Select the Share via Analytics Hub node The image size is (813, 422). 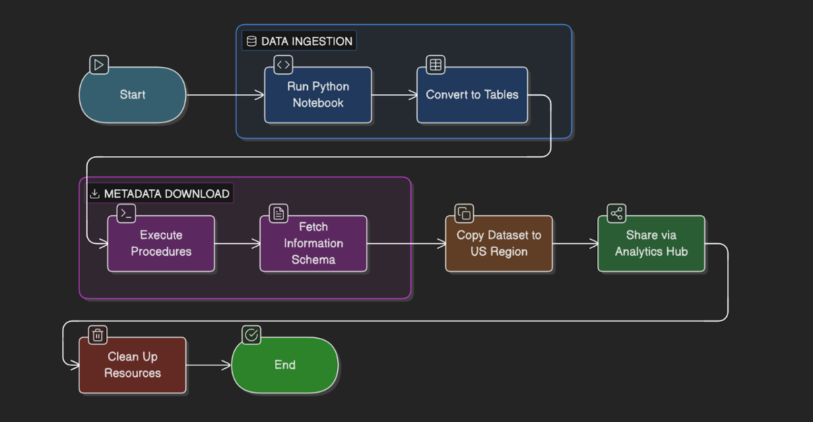click(x=651, y=243)
